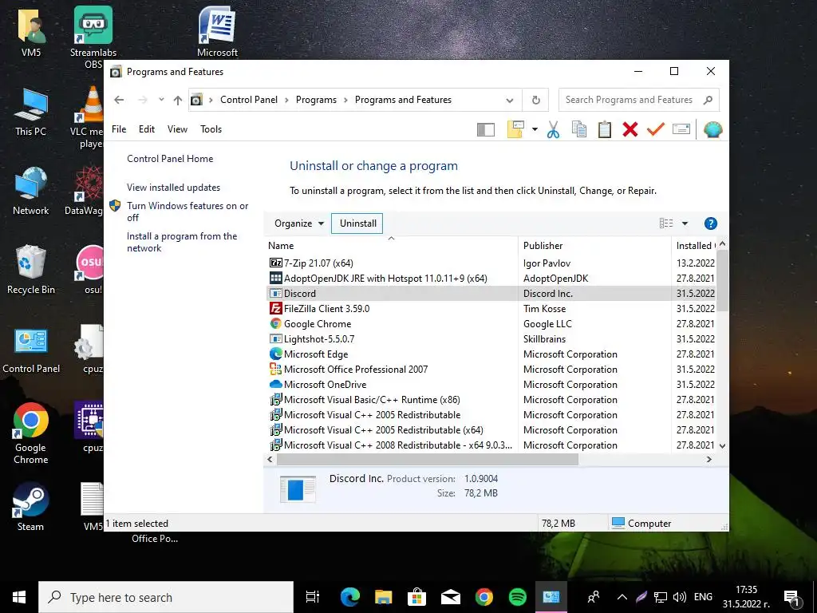The height and width of the screenshot is (613, 817).
Task: Select Microsoft OneDrive entry
Action: [x=491, y=385]
